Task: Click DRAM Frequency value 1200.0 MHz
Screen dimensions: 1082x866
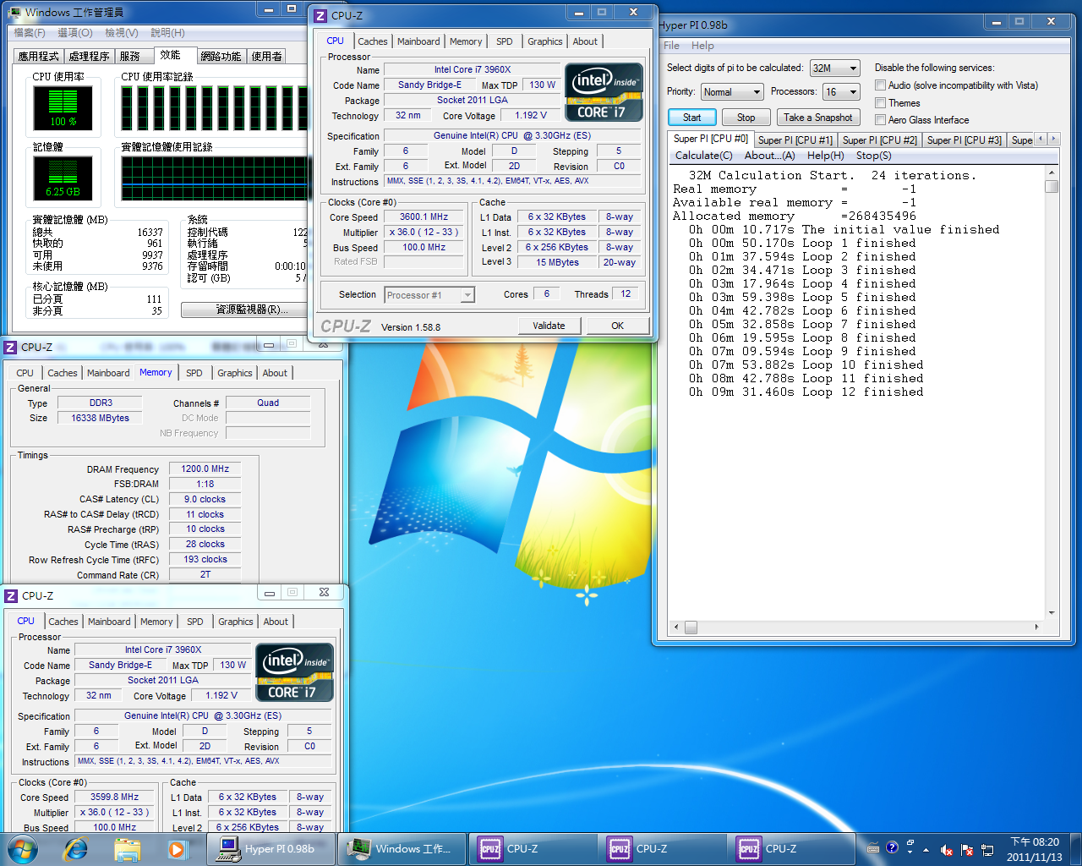Action: click(205, 469)
